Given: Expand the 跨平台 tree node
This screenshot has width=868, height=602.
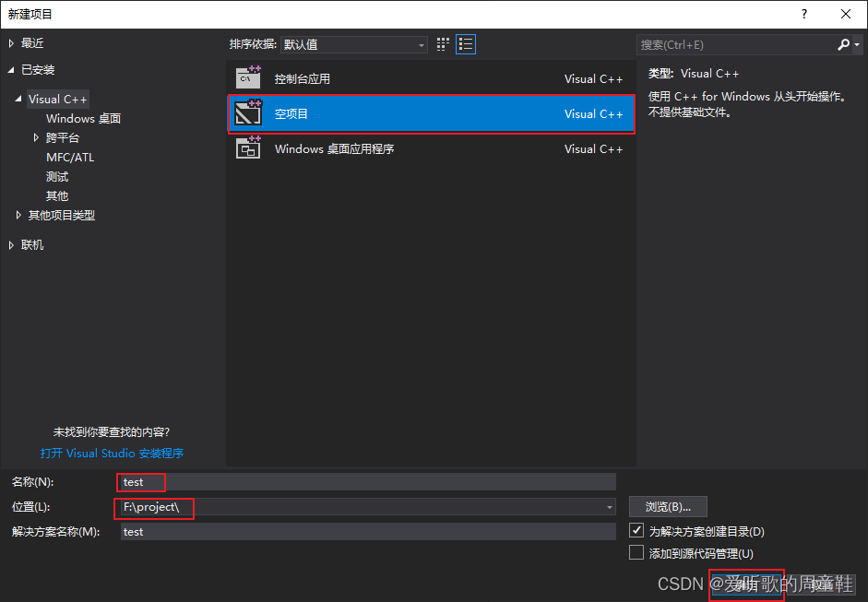Looking at the screenshot, I should coord(35,137).
